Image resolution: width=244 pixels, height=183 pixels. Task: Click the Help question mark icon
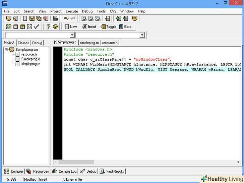tap(48, 27)
